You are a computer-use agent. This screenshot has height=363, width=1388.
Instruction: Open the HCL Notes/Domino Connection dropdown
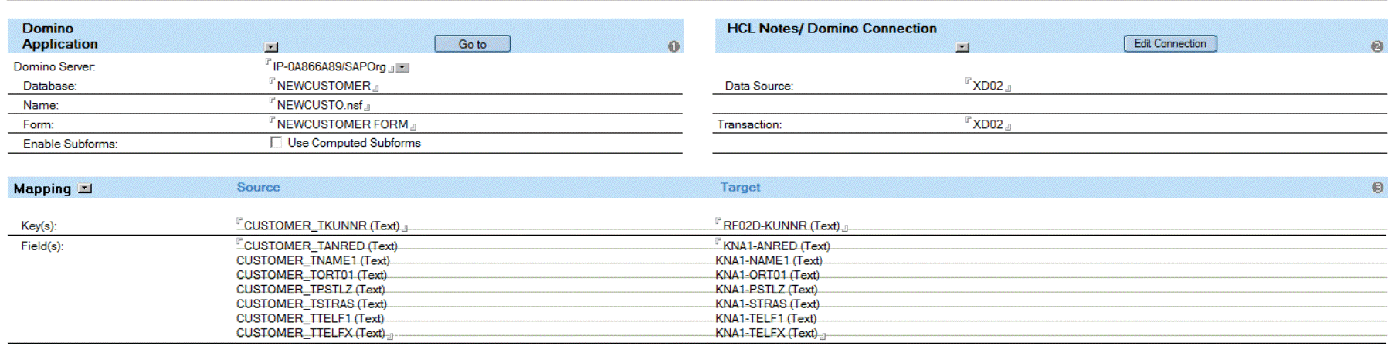click(962, 47)
